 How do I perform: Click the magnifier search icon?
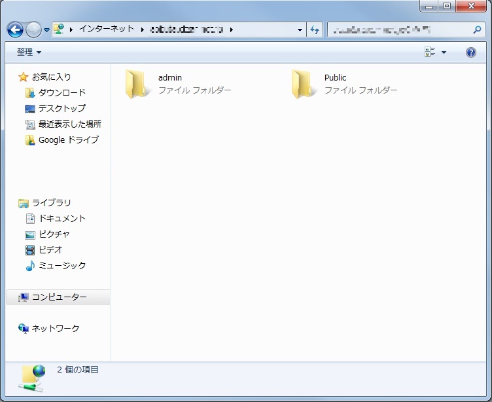(477, 30)
